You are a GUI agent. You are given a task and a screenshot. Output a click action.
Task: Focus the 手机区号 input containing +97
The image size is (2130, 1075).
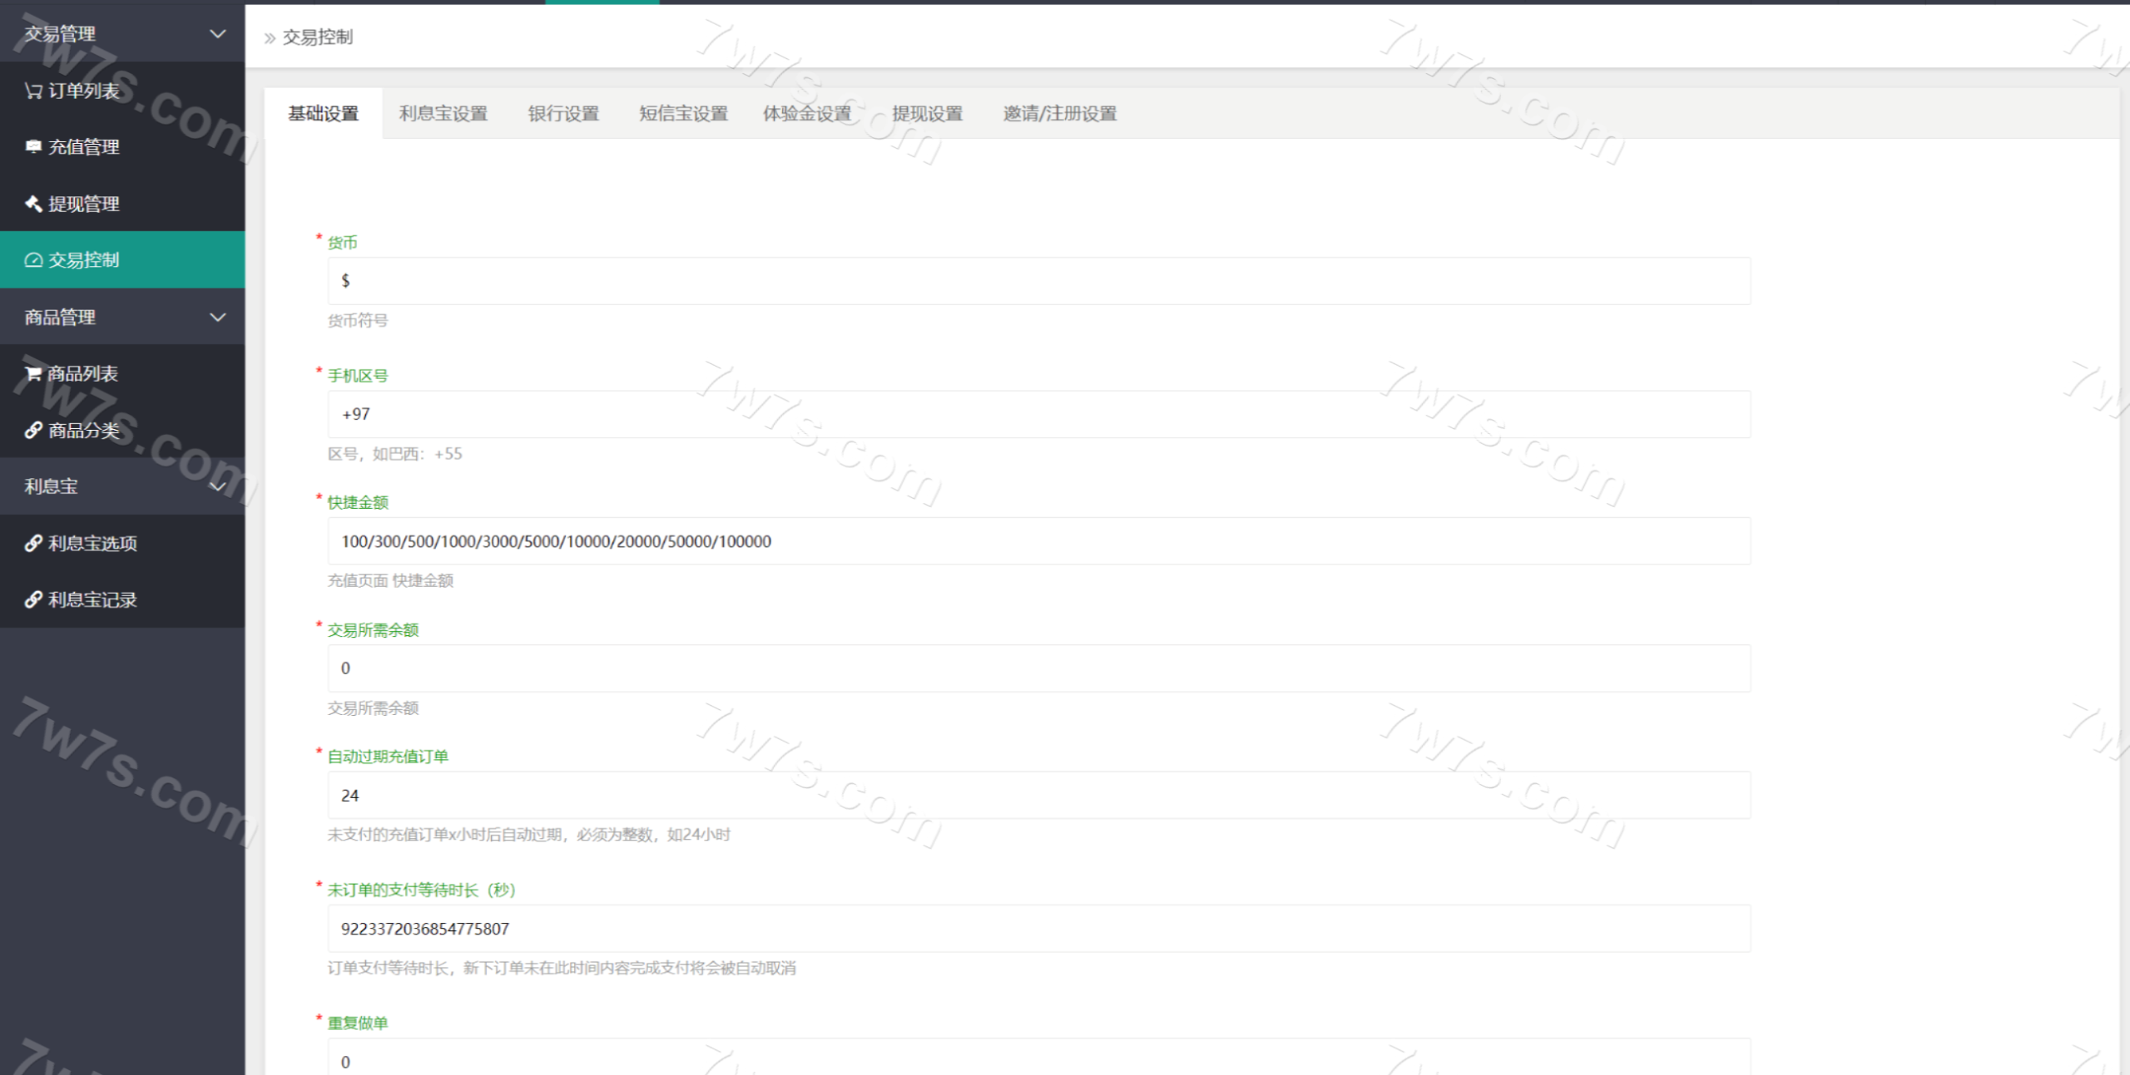[1038, 414]
